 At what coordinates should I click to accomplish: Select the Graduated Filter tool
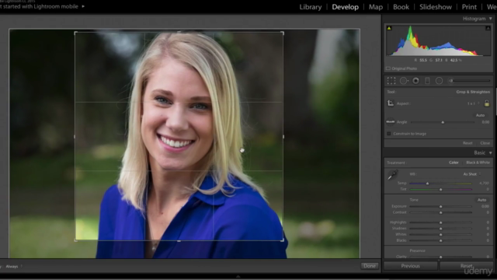pyautogui.click(x=427, y=81)
